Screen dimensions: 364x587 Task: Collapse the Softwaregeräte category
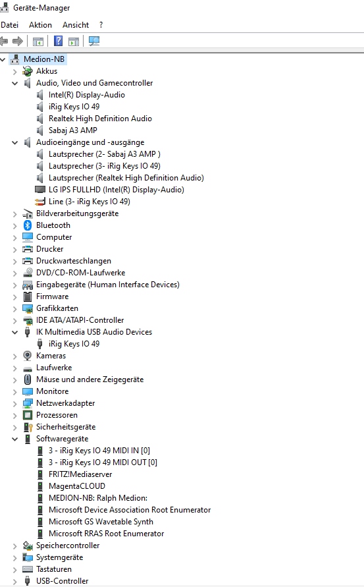(15, 439)
